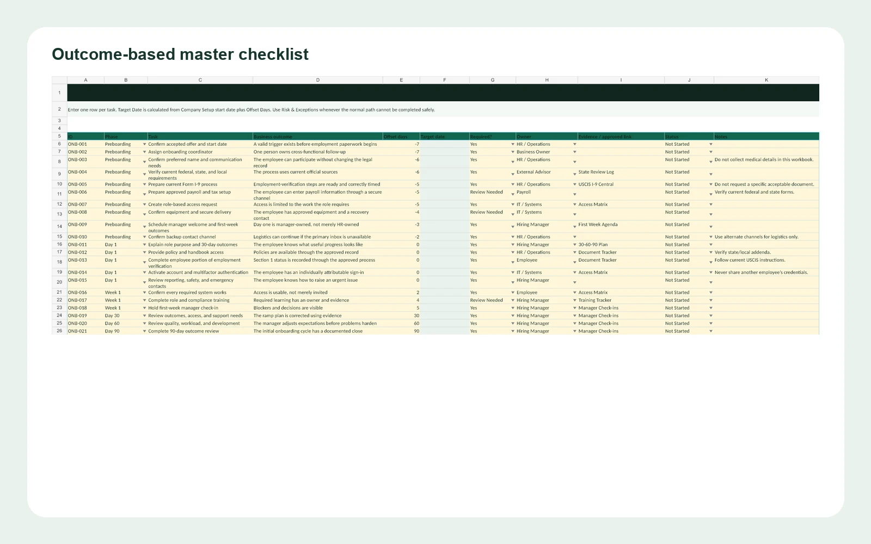The width and height of the screenshot is (871, 544).
Task: Select ID cell 'ONB-010'
Action: (x=85, y=237)
